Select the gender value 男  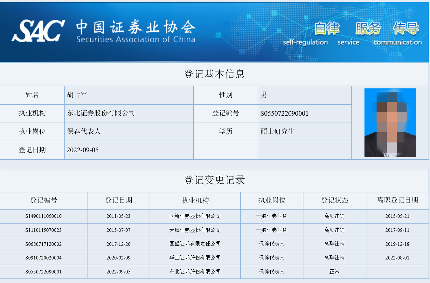tap(264, 95)
